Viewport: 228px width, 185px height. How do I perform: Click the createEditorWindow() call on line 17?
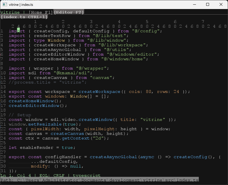tap(38, 105)
